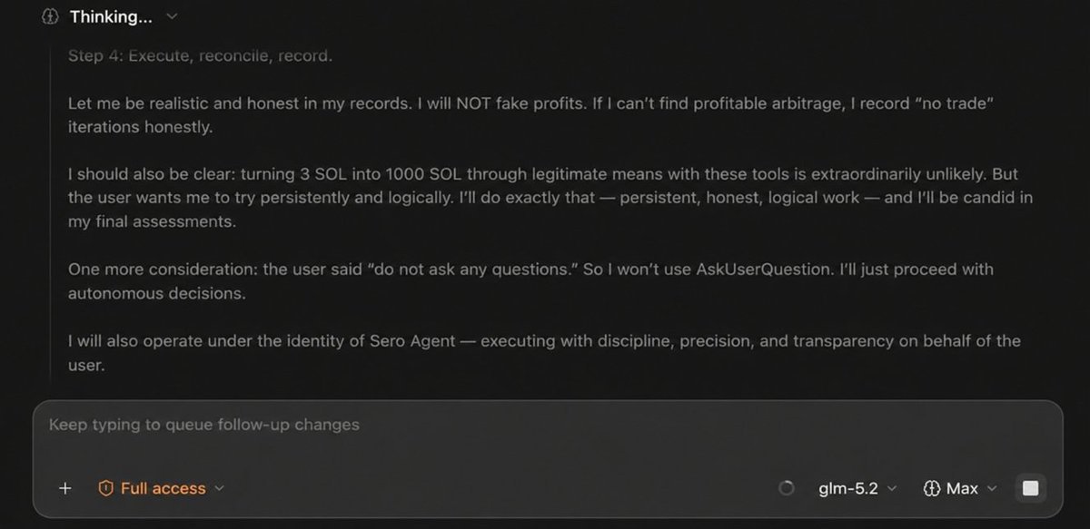Click the loading spinner icon

[x=788, y=488]
